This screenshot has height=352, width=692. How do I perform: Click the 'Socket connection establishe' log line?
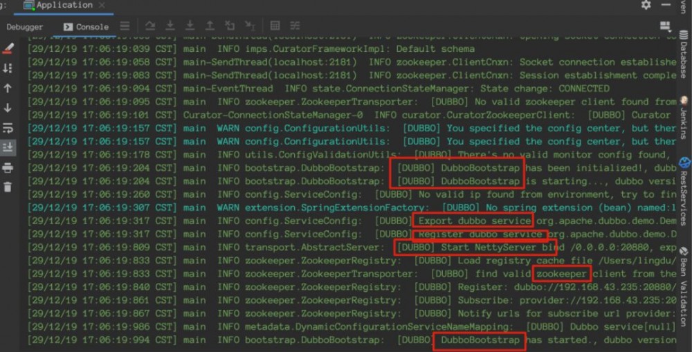[x=352, y=62]
